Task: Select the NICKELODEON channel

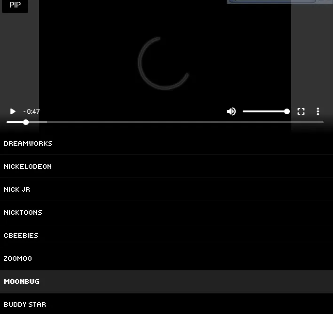Action: [x=166, y=166]
